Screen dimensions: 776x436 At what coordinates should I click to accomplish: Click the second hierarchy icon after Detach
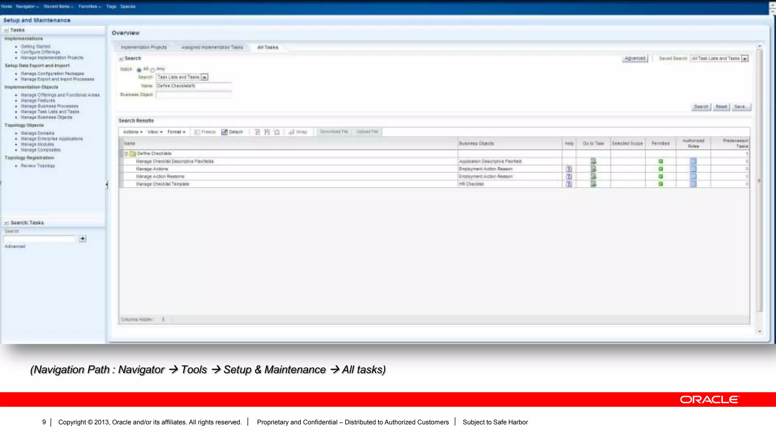(x=267, y=132)
